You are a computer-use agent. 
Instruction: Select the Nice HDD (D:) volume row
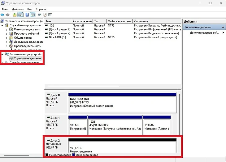click(x=57, y=37)
